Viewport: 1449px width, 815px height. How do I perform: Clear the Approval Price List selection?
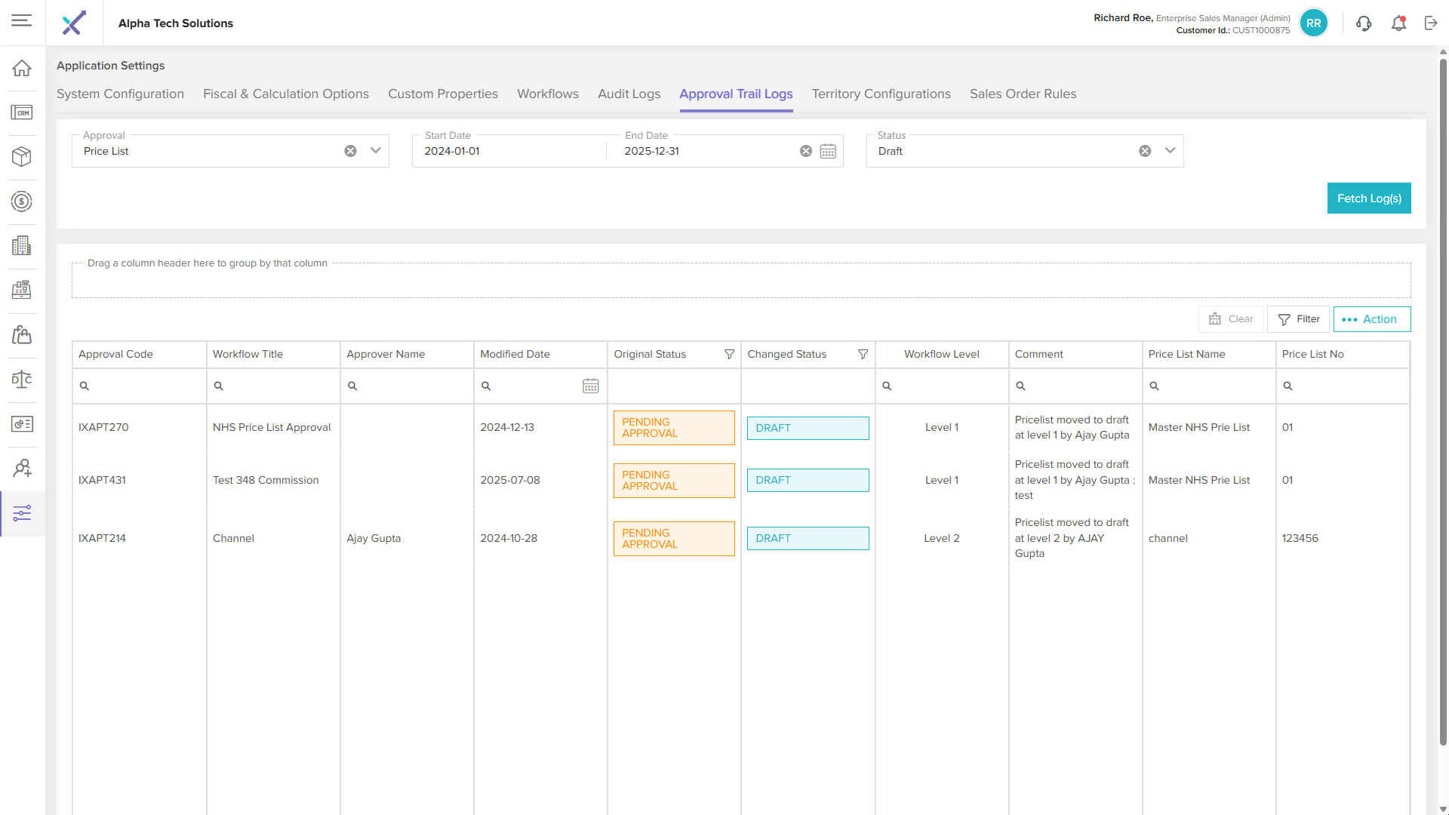point(350,151)
